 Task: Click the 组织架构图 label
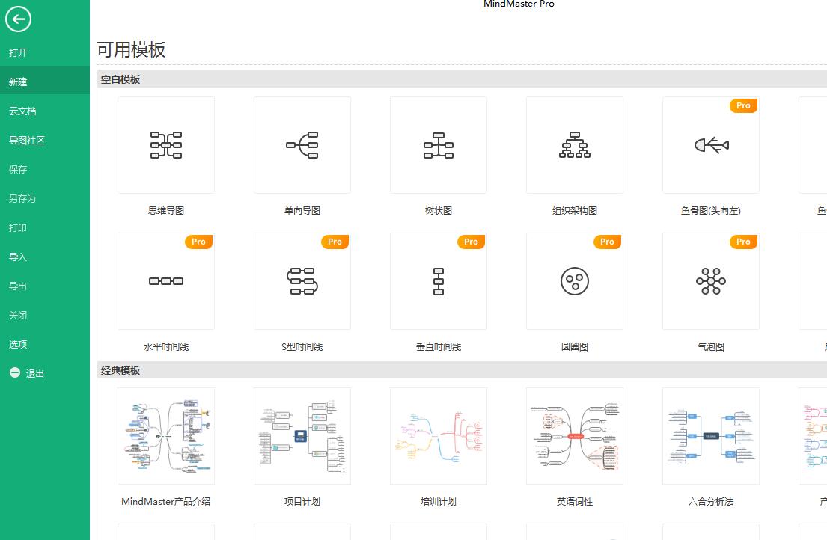pyautogui.click(x=575, y=211)
